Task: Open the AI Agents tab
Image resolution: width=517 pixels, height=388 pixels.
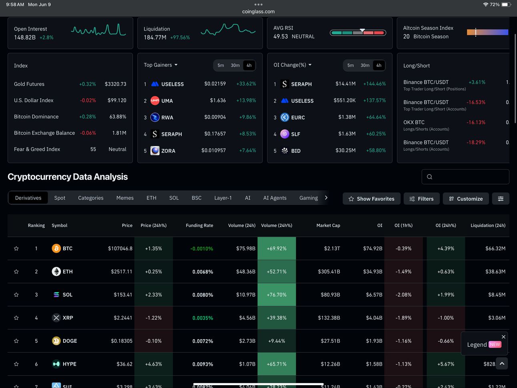Action: click(x=275, y=198)
